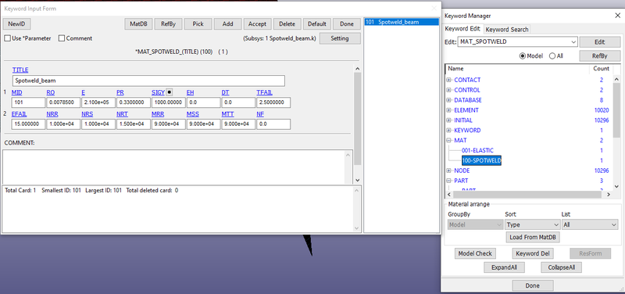Click Load From MatDB button
The image size is (625, 294).
pos(533,238)
